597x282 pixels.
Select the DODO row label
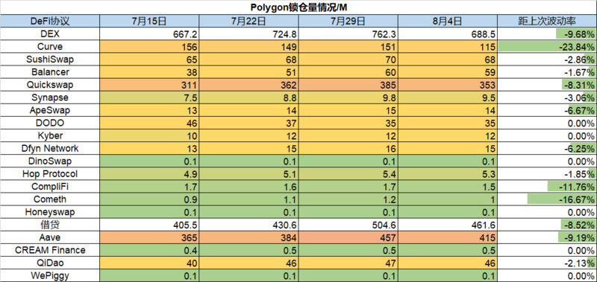pyautogui.click(x=50, y=123)
